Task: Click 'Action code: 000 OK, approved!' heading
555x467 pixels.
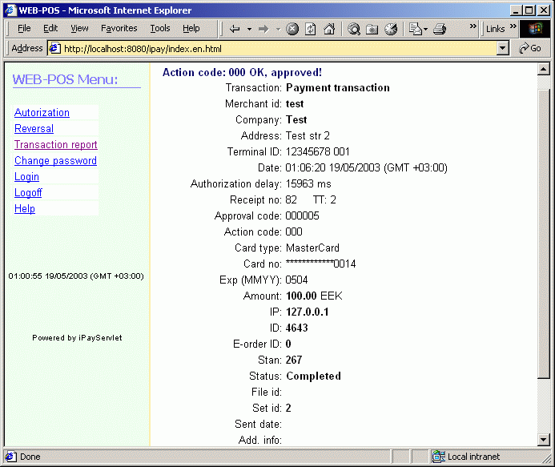Action: (242, 73)
